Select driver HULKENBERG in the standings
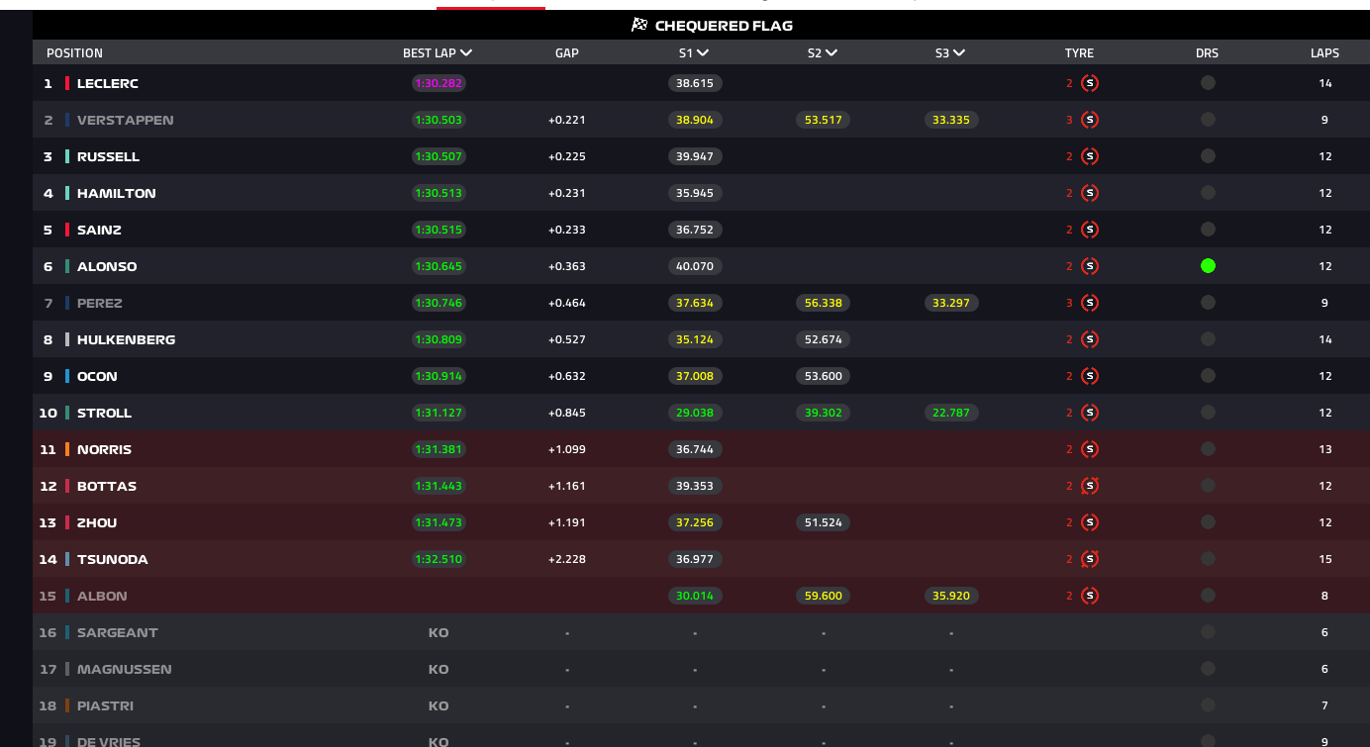Image resolution: width=1370 pixels, height=747 pixels. 127,339
